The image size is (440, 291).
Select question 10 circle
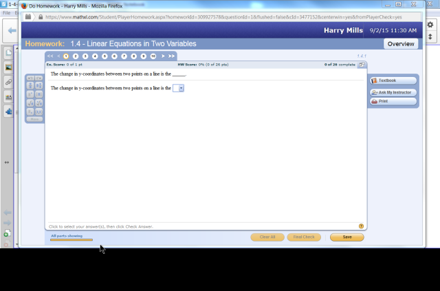coord(153,56)
